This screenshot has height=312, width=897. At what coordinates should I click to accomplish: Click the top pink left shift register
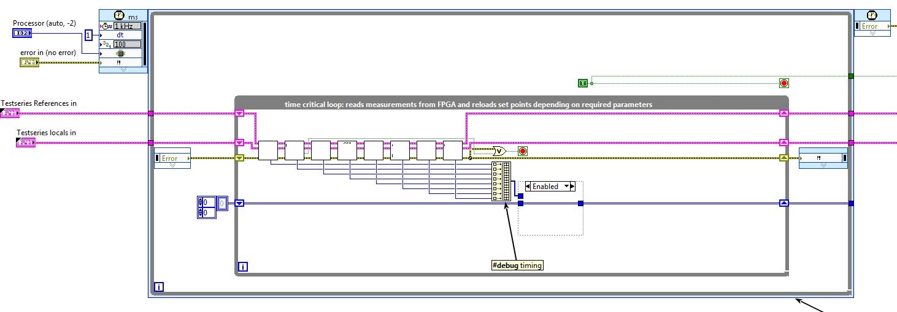click(240, 113)
